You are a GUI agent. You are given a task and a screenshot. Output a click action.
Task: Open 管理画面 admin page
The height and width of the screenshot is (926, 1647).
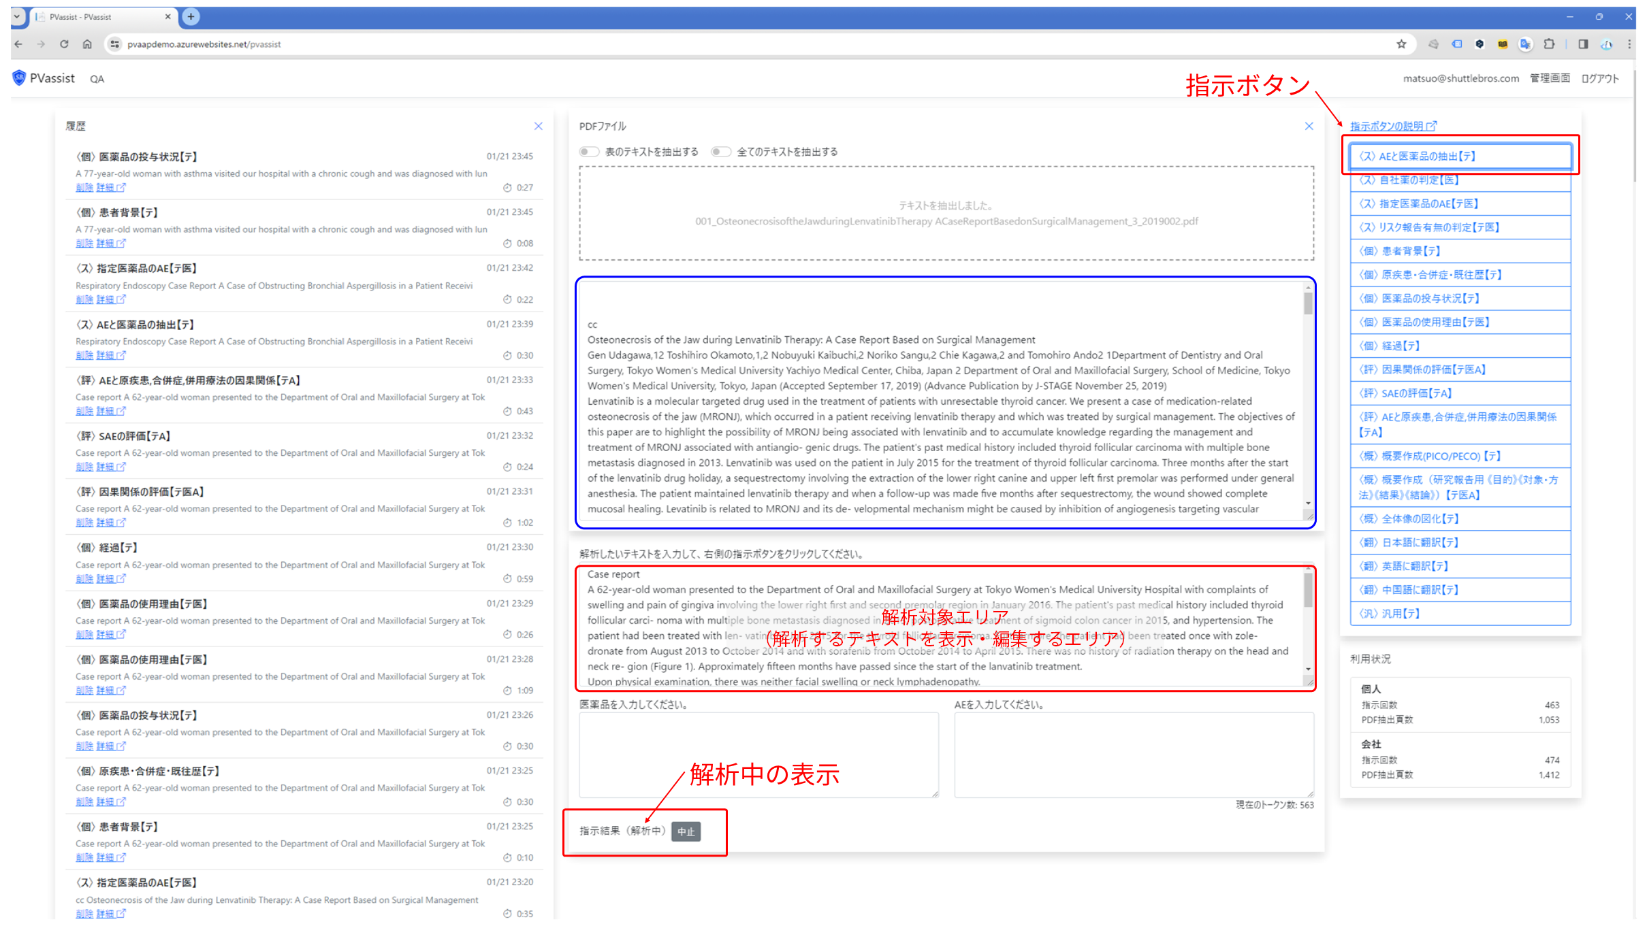point(1550,78)
